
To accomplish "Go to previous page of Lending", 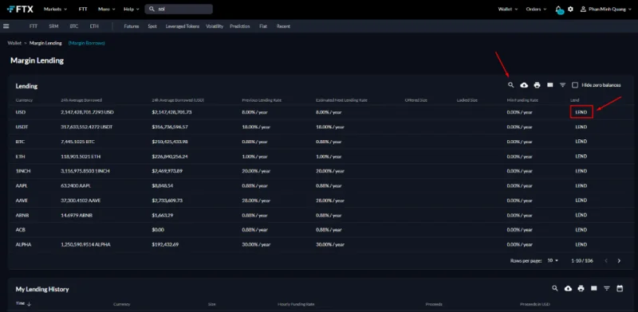I will point(606,261).
